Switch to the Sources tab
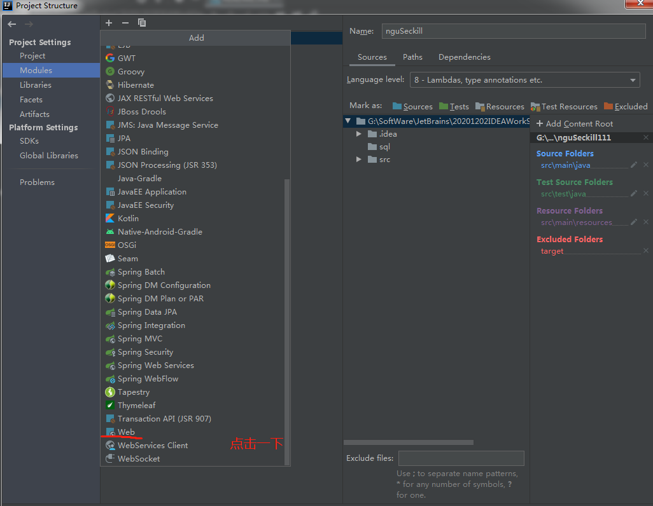 coord(372,57)
